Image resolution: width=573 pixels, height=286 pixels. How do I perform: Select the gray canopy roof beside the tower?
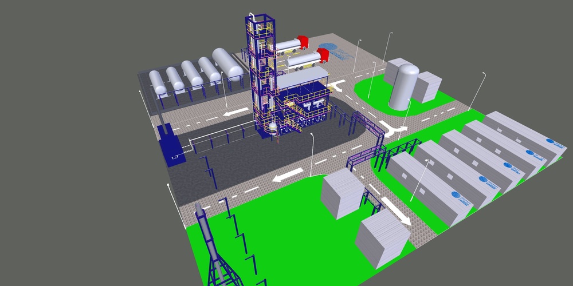tap(302, 78)
